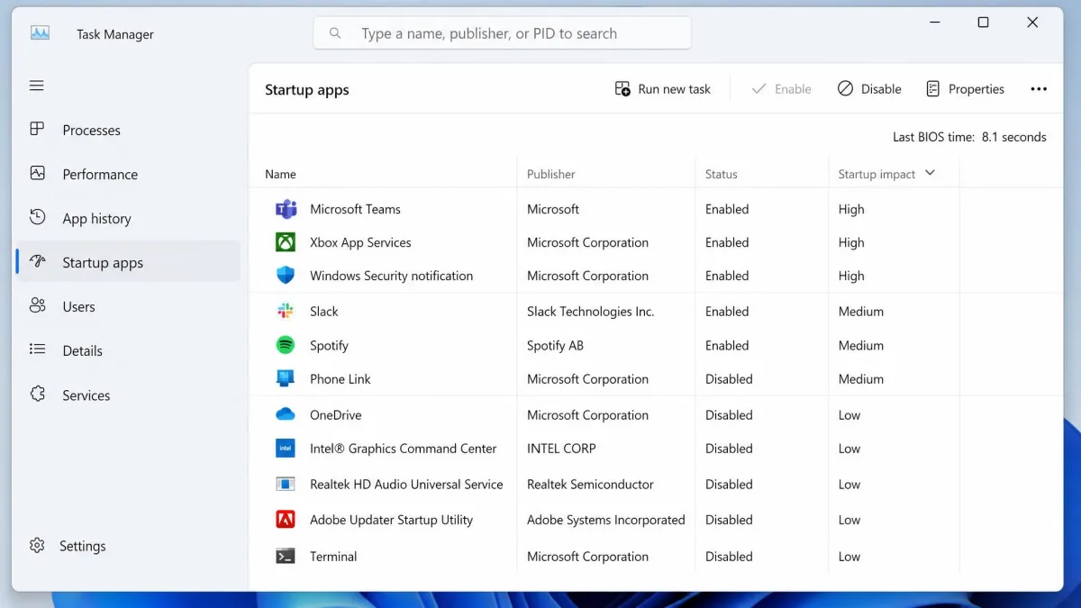The width and height of the screenshot is (1081, 608).
Task: Click the Windows Security shield icon
Action: click(x=286, y=276)
